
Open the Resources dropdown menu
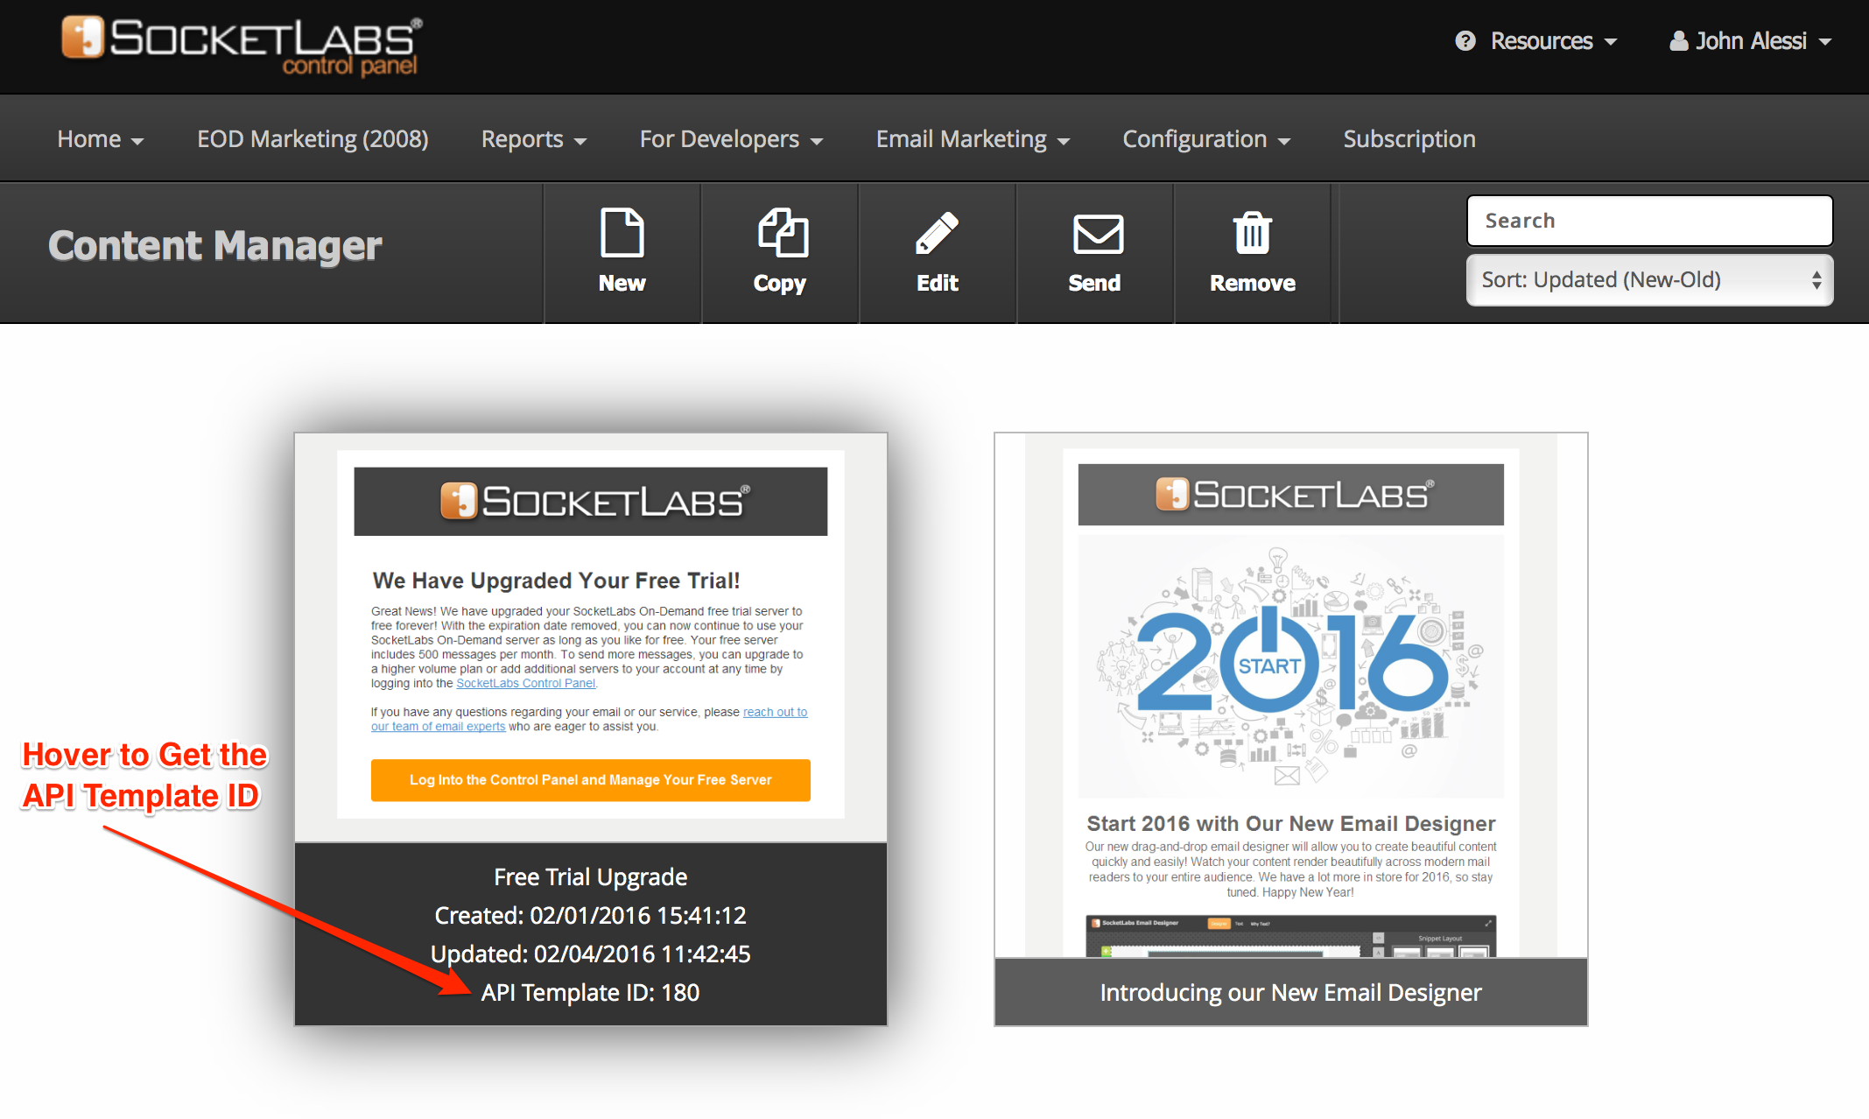tap(1537, 41)
